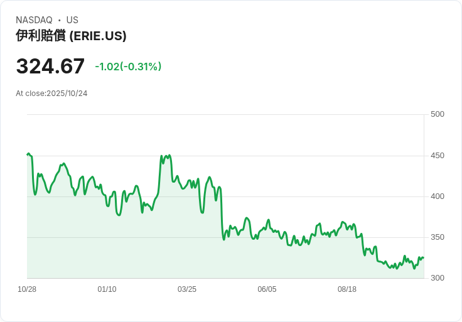
Task: Click the green price change -1.02(-0.31%)
Action: (128, 67)
